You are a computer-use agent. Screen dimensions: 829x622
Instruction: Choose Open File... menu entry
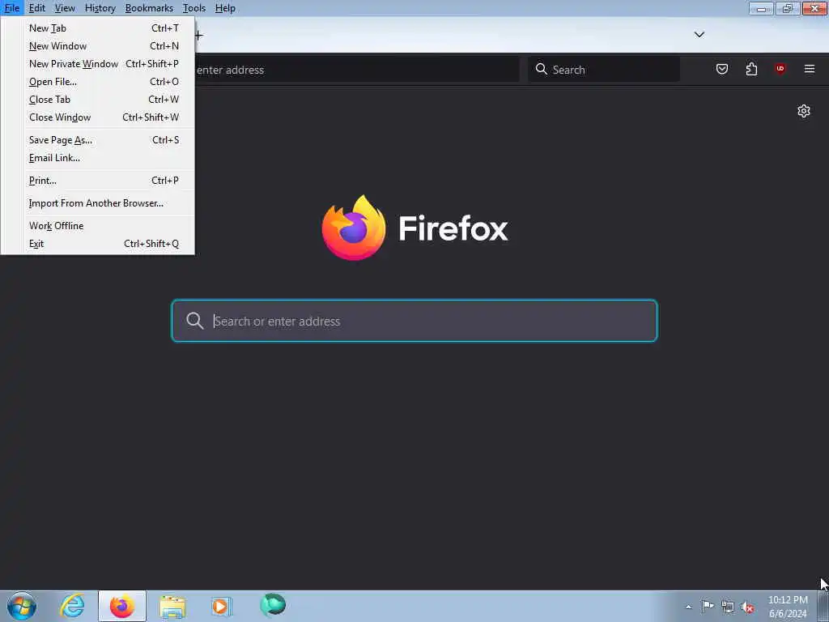pyautogui.click(x=98, y=82)
